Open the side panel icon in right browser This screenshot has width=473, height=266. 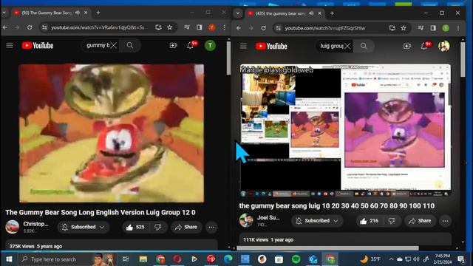coord(433,28)
